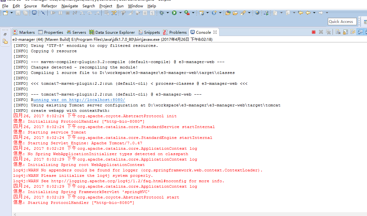Screen dimensions: 367x216
Task: Toggle Show Console on standard output change
Action: 360,32
